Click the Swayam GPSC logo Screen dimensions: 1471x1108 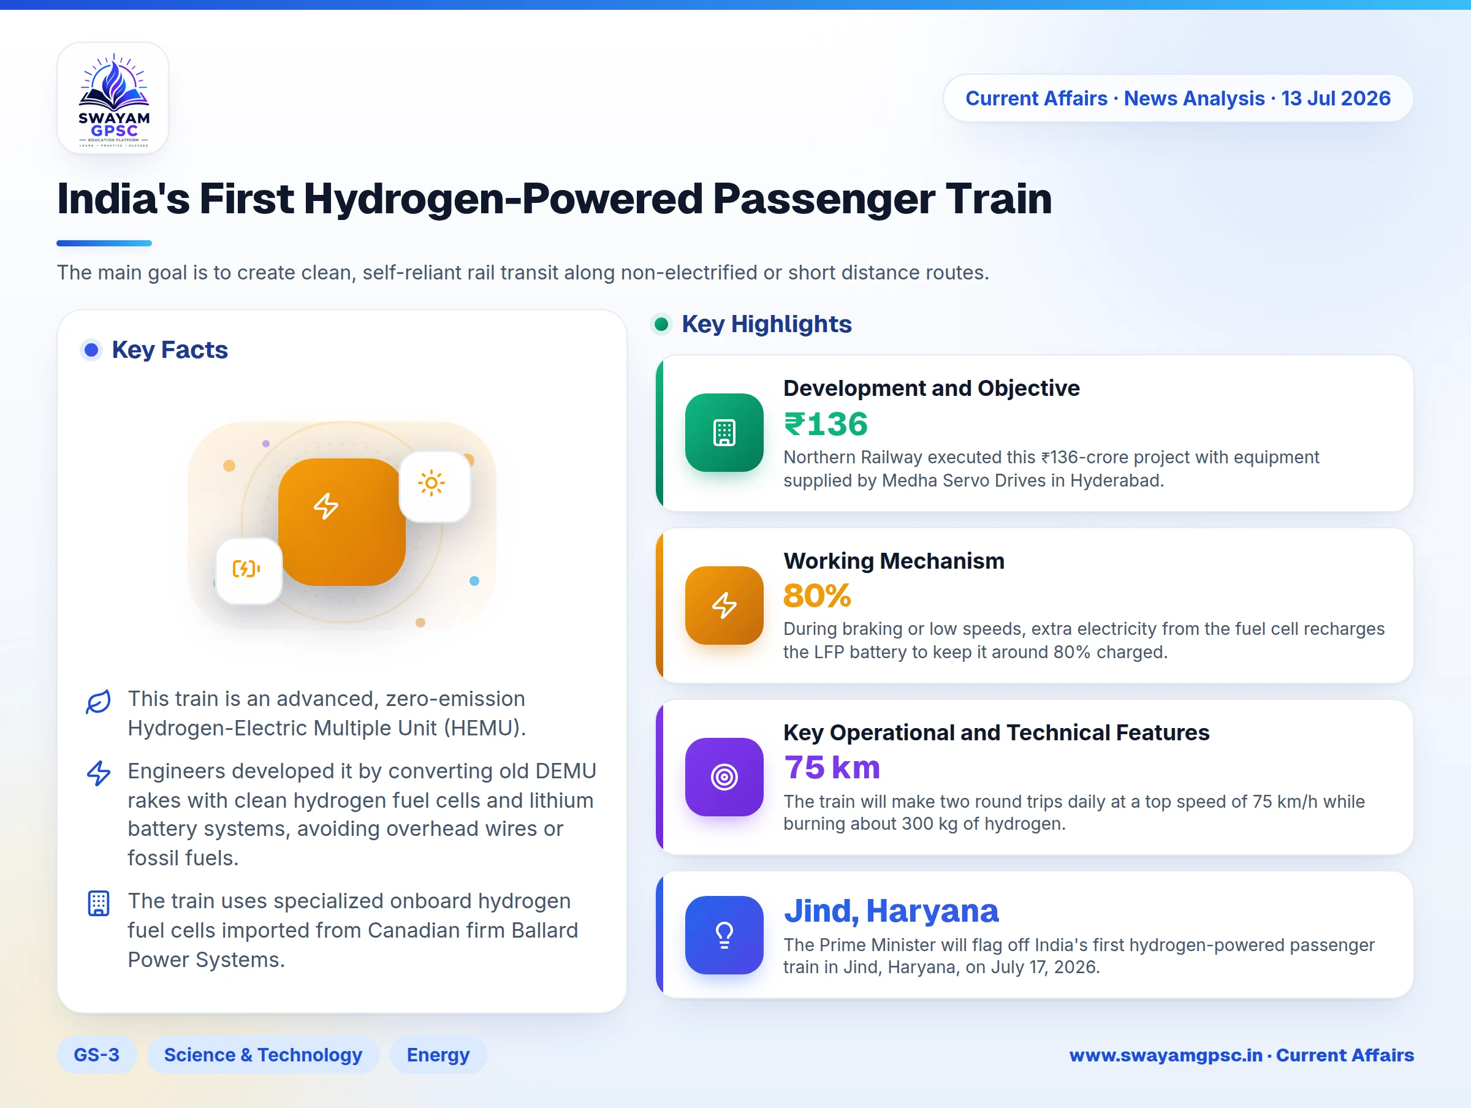pos(113,99)
